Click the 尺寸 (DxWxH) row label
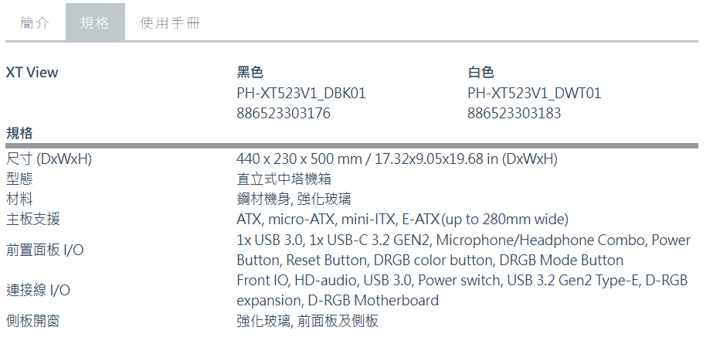The height and width of the screenshot is (351, 720). click(49, 159)
